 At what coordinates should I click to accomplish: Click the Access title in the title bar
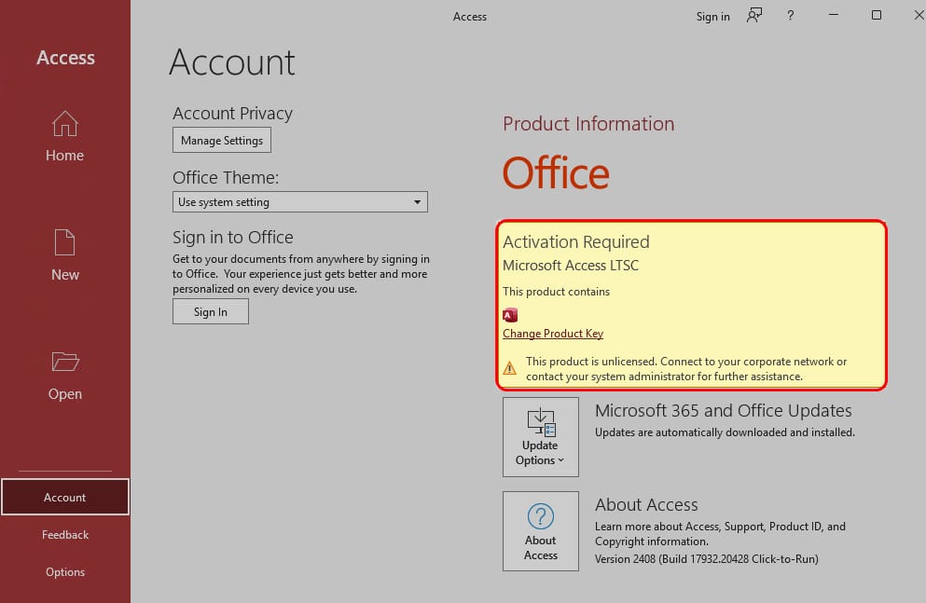click(469, 17)
